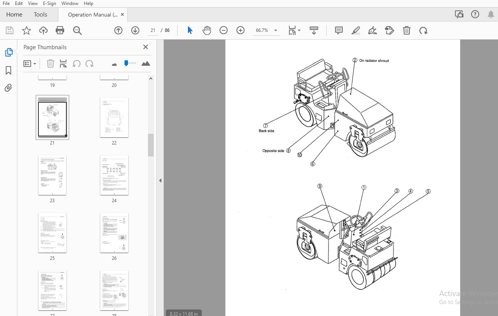Delete selected pages in thumbnails panel
Image resolution: width=498 pixels, height=316 pixels.
(x=50, y=63)
